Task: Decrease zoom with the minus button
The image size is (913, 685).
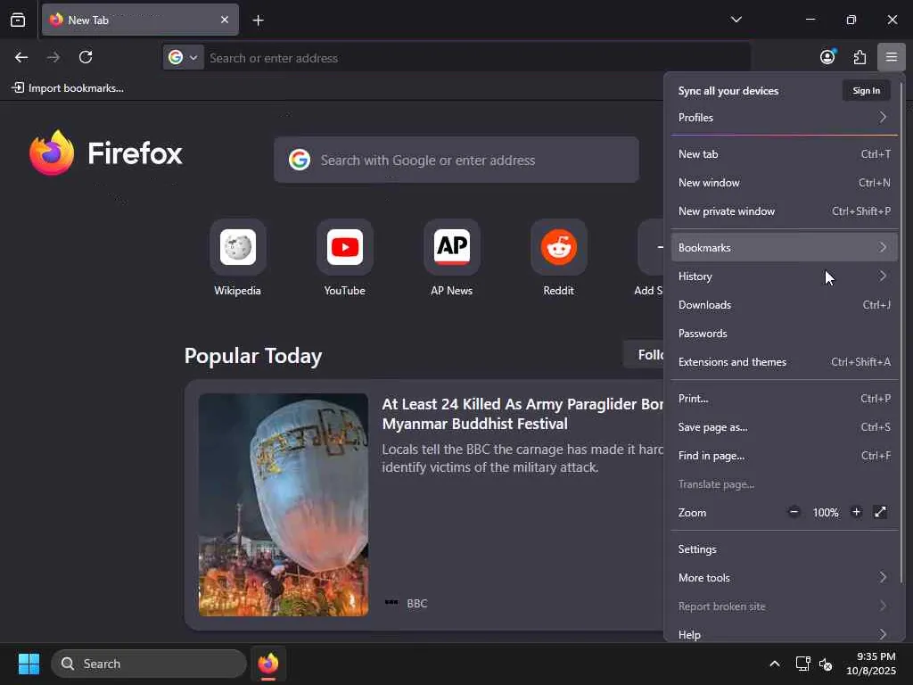Action: pyautogui.click(x=794, y=512)
